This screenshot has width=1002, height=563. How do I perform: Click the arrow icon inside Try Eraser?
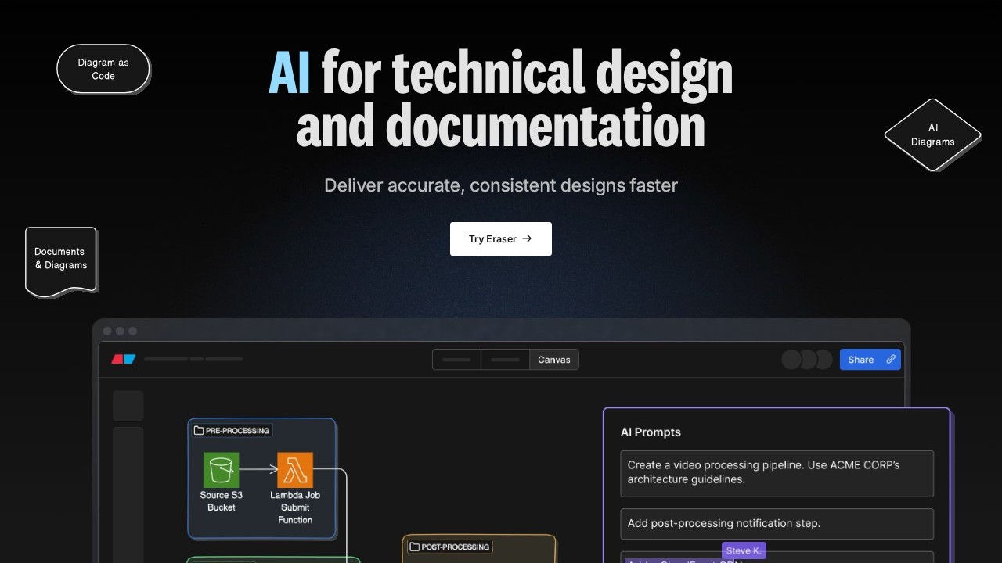[527, 238]
